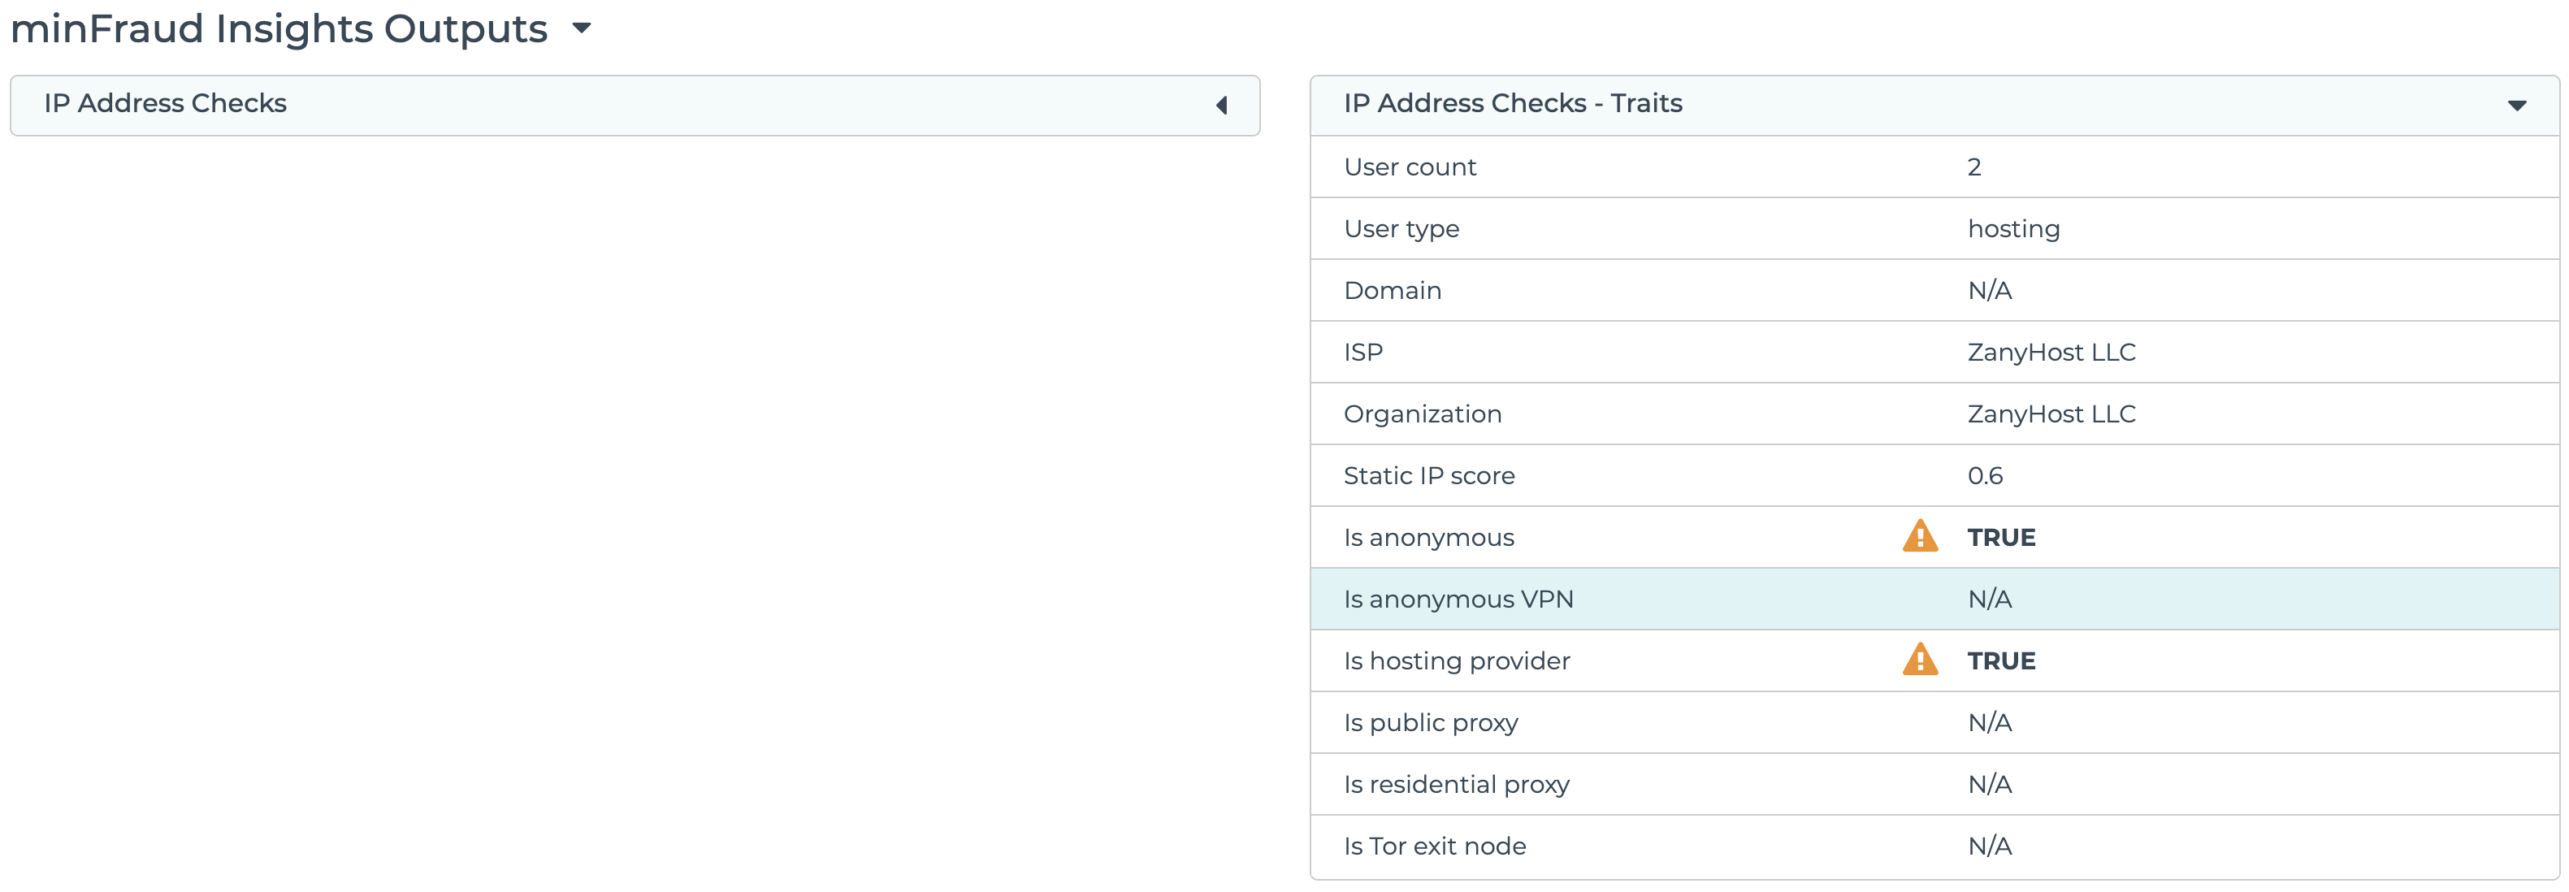Click the IP Address Checks panel header
2569x892 pixels.
[x=166, y=104]
